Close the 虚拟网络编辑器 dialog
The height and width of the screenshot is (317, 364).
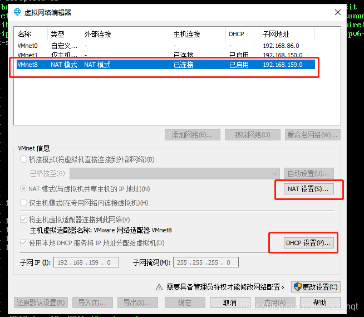(x=338, y=12)
